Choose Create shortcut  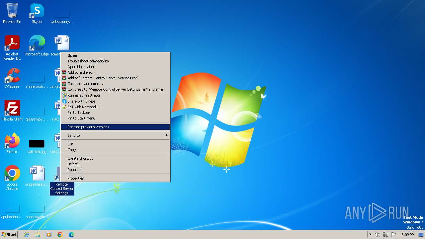[116, 158]
